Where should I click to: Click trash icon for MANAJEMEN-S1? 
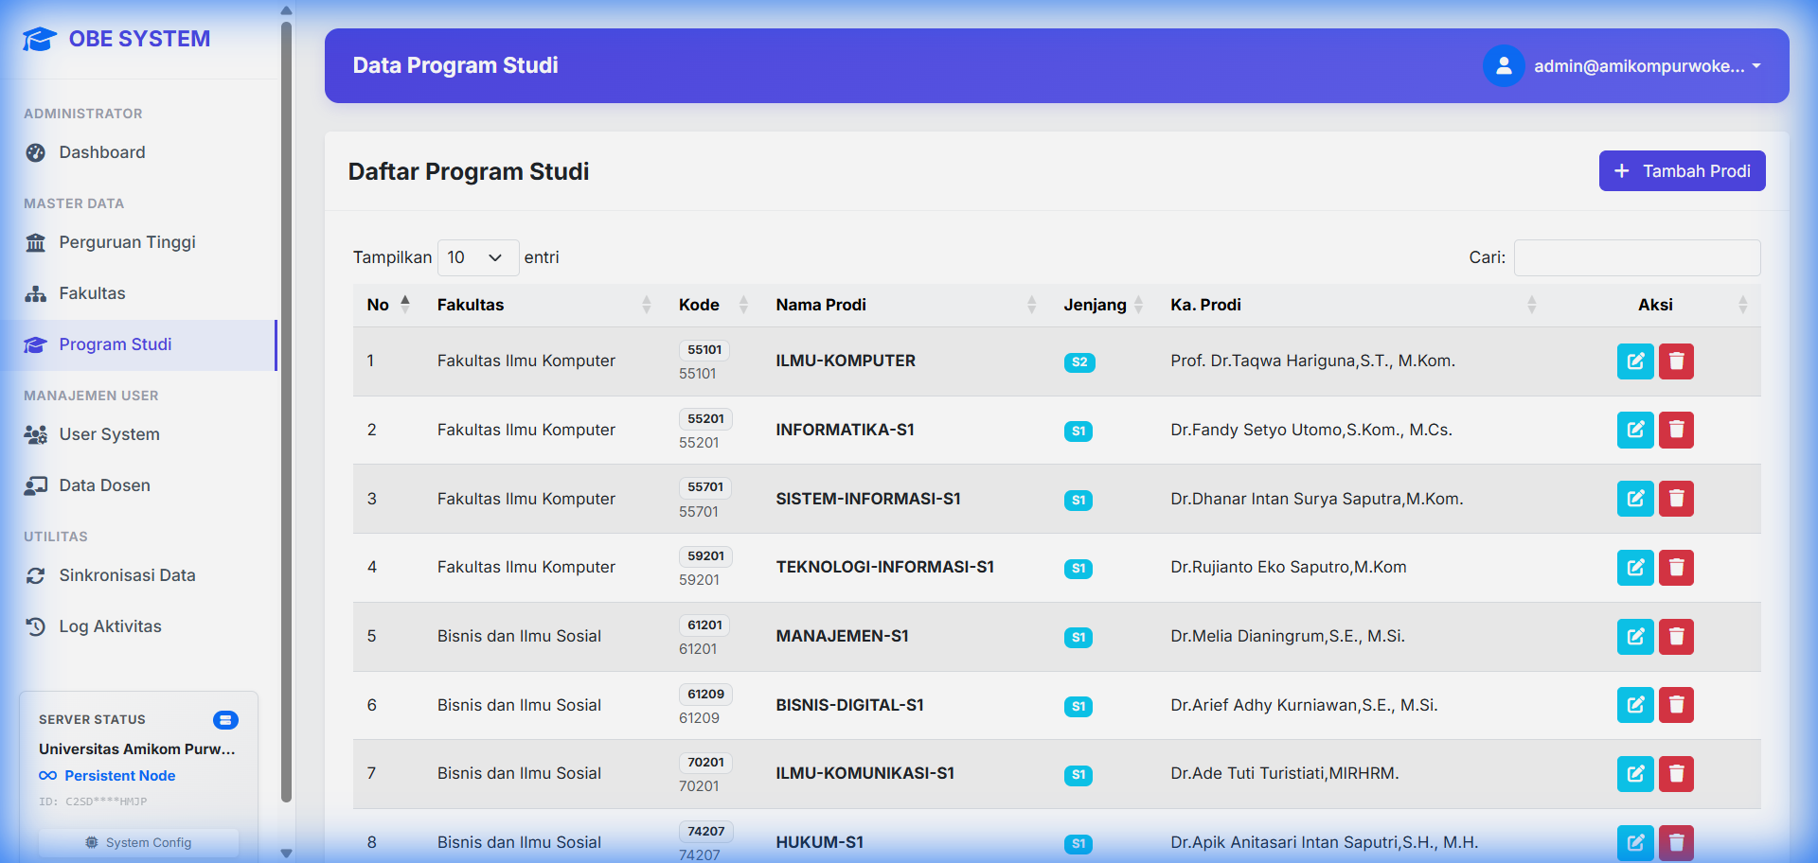coord(1675,637)
